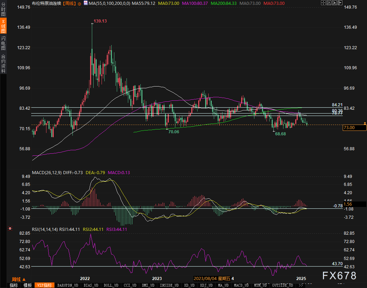Click the third icon in top-right chart toolbar
Image resolution: width=367 pixels, height=288 pixels.
coord(335,3)
